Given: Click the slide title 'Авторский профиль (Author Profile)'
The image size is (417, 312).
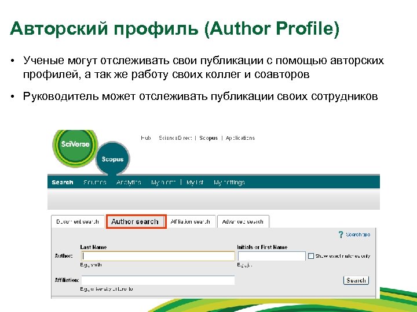Looking at the screenshot, I should (x=175, y=28).
